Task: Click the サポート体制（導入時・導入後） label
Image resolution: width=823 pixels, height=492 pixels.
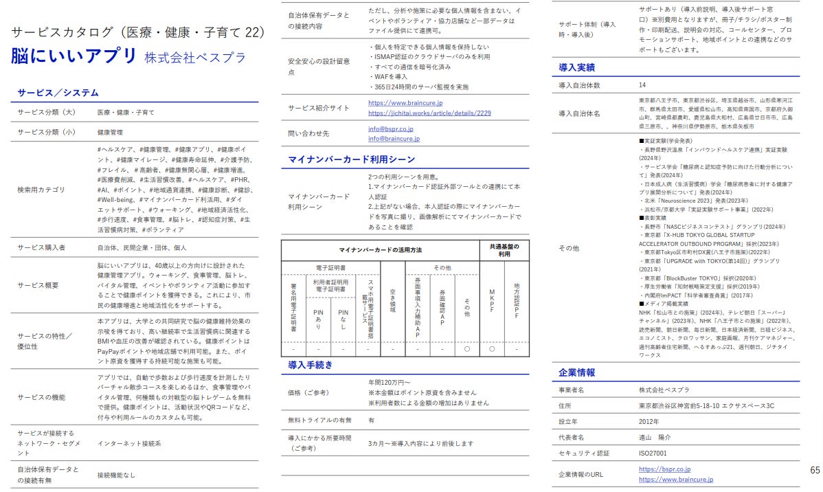Action: [x=587, y=30]
